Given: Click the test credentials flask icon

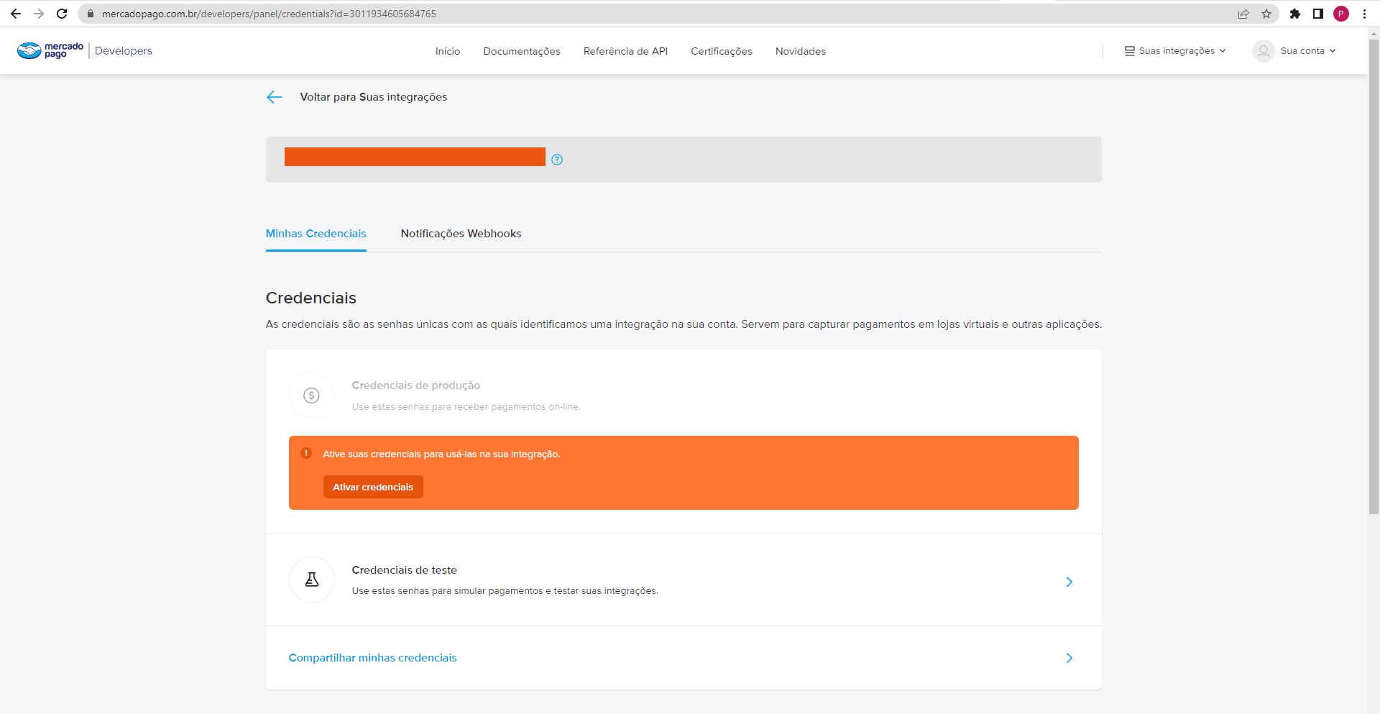Looking at the screenshot, I should pos(311,580).
